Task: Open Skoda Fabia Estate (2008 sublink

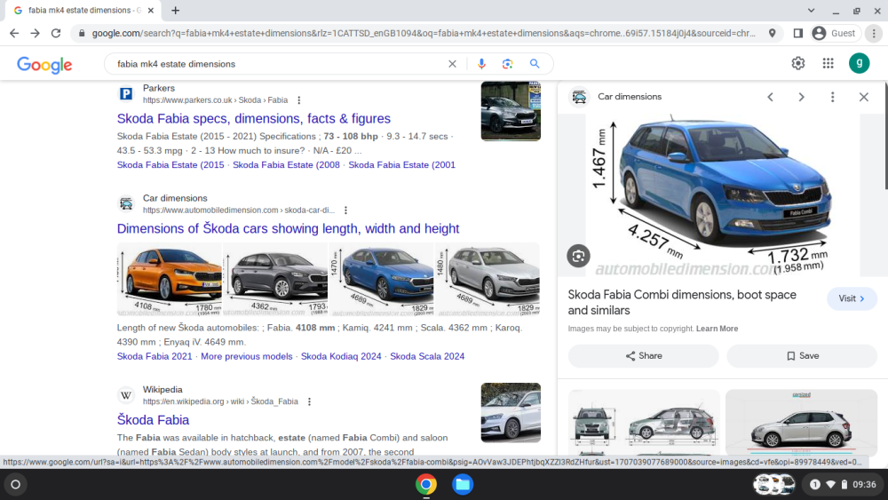Action: click(286, 165)
